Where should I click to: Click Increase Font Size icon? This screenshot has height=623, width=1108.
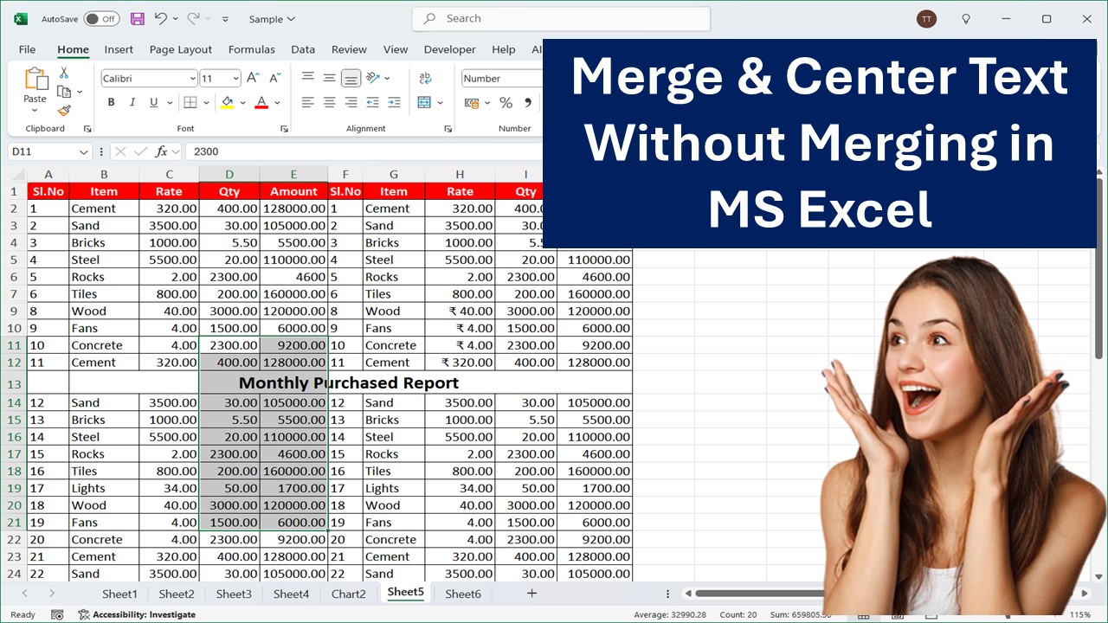(x=253, y=78)
